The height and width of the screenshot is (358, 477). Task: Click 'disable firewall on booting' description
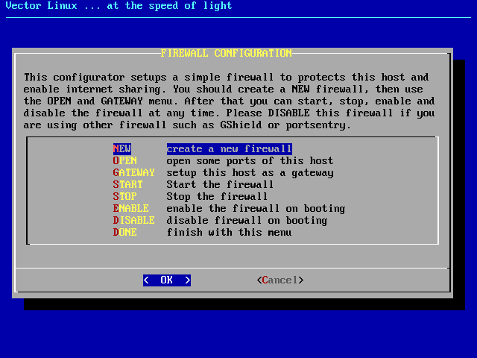click(247, 221)
